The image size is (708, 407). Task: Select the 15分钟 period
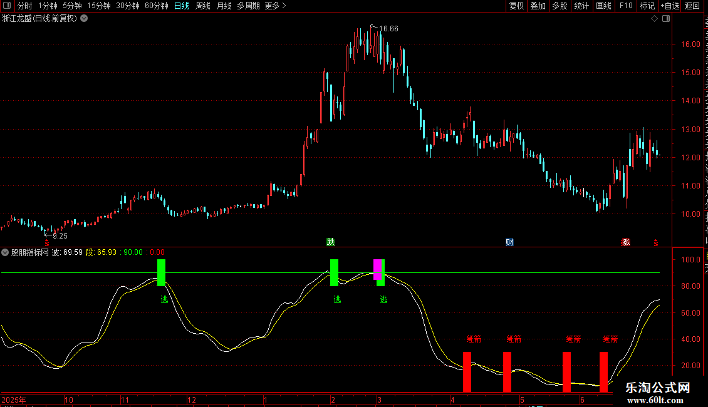99,6
